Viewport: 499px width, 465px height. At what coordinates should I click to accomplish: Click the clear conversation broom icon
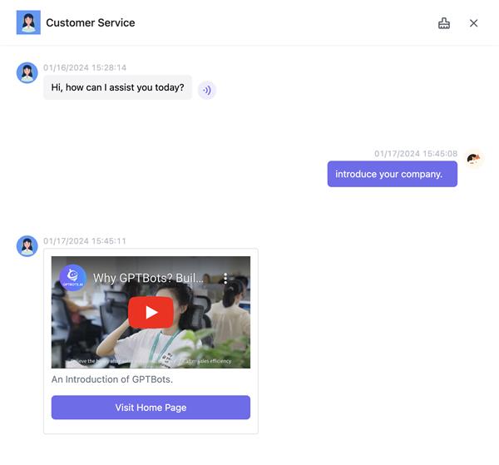444,23
